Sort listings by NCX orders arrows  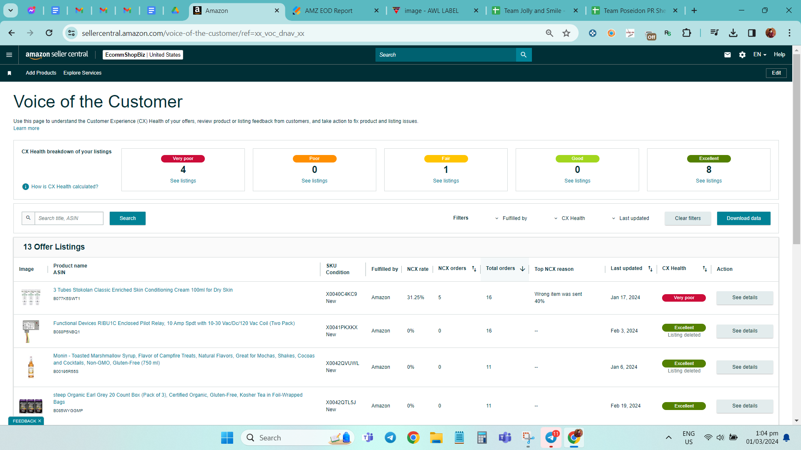click(474, 269)
